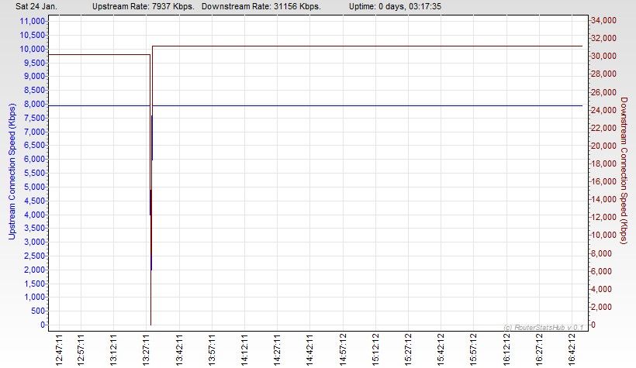The height and width of the screenshot is (368, 636).
Task: Click the 12:57:11 time axis label
Action: click(81, 349)
